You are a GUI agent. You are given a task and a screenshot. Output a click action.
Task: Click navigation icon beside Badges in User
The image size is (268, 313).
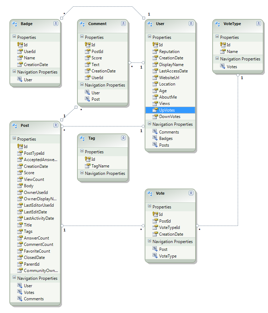[155, 138]
